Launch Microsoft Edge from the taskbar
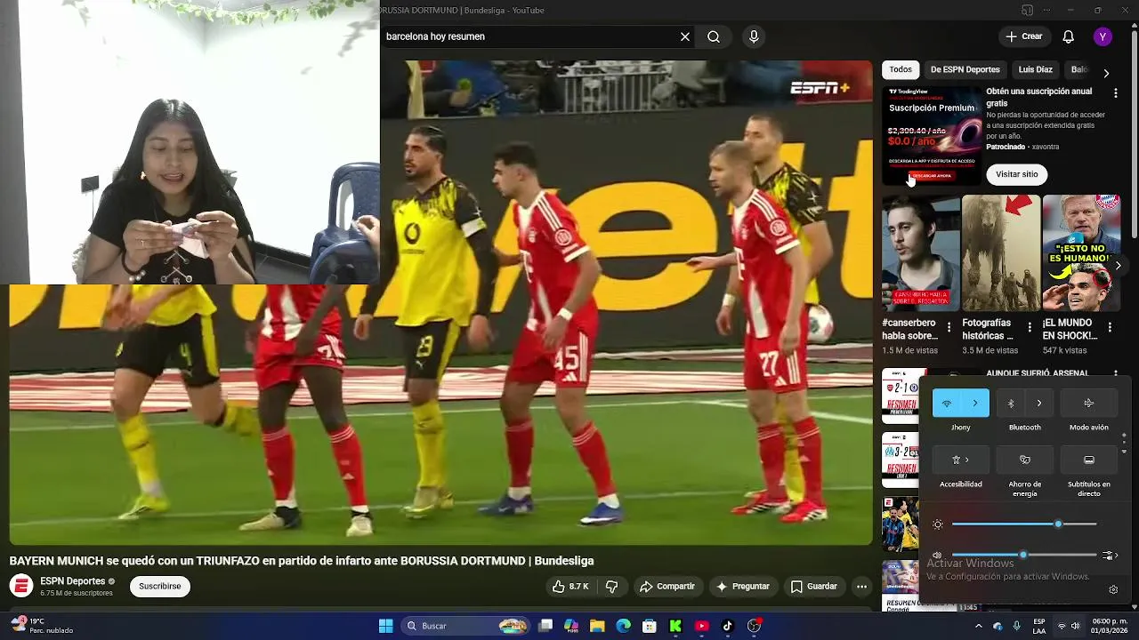Viewport: 1139px width, 640px height. click(624, 626)
